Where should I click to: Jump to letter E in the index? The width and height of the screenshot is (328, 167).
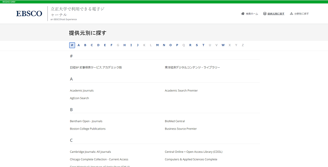[105, 45]
